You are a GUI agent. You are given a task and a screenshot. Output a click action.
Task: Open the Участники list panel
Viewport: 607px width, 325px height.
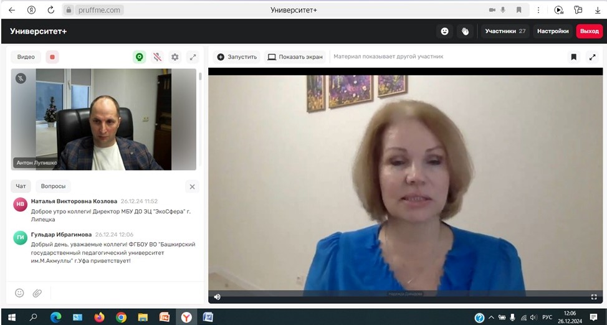click(x=505, y=31)
